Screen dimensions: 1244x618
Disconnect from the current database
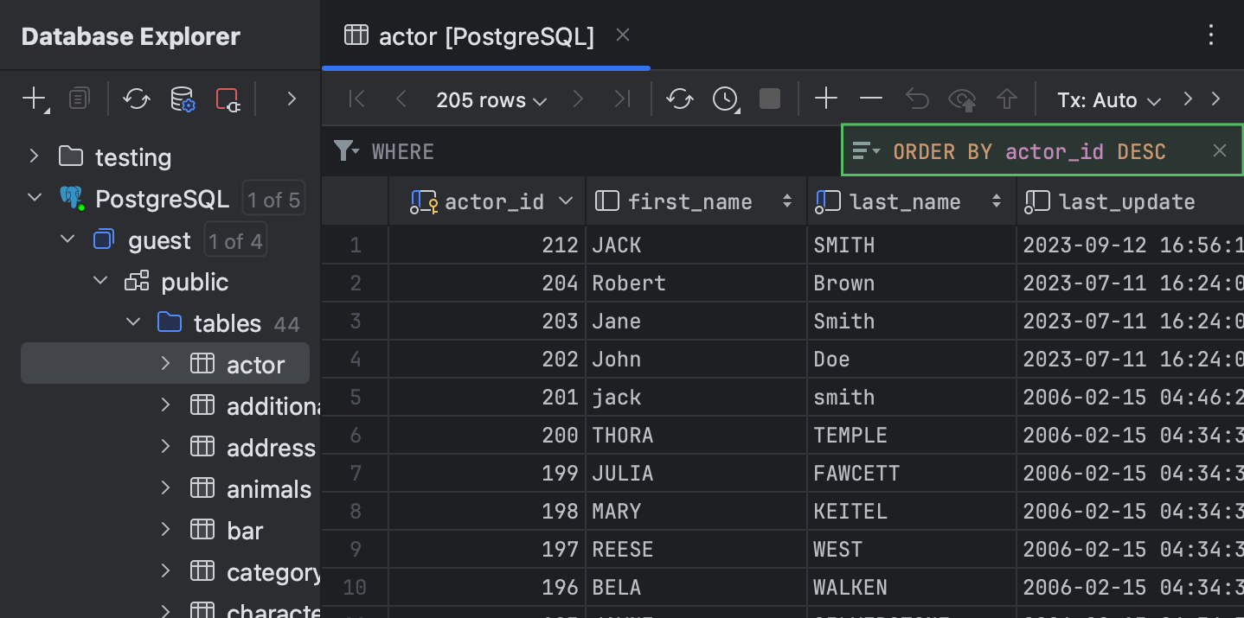[x=228, y=99]
